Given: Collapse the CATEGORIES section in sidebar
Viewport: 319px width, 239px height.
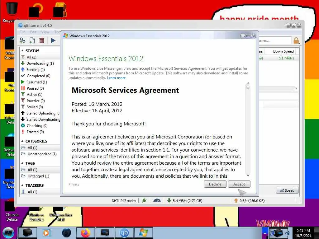Looking at the screenshot, I should pos(22,141).
